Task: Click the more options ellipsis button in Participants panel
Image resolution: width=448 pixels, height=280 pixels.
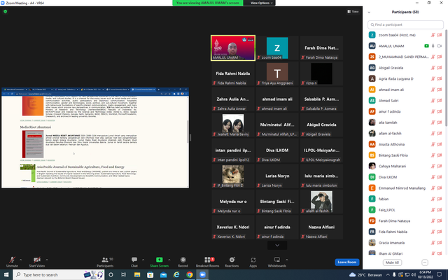Action: pyautogui.click(x=425, y=262)
